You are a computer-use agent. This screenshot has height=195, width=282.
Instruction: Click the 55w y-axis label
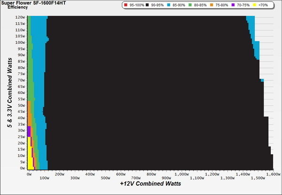point(21,99)
